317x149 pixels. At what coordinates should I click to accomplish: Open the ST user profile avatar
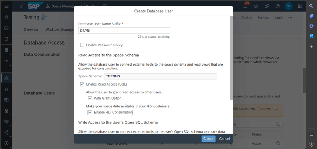click(x=289, y=6)
